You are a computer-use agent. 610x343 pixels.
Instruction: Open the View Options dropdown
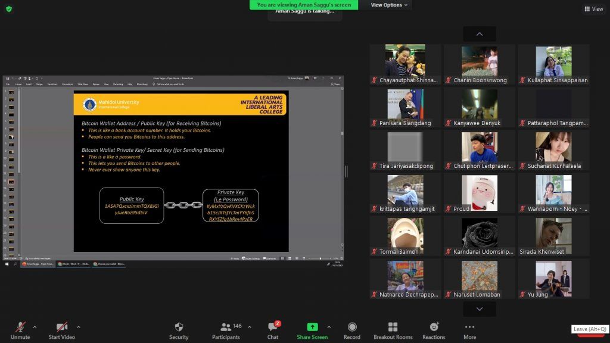390,5
